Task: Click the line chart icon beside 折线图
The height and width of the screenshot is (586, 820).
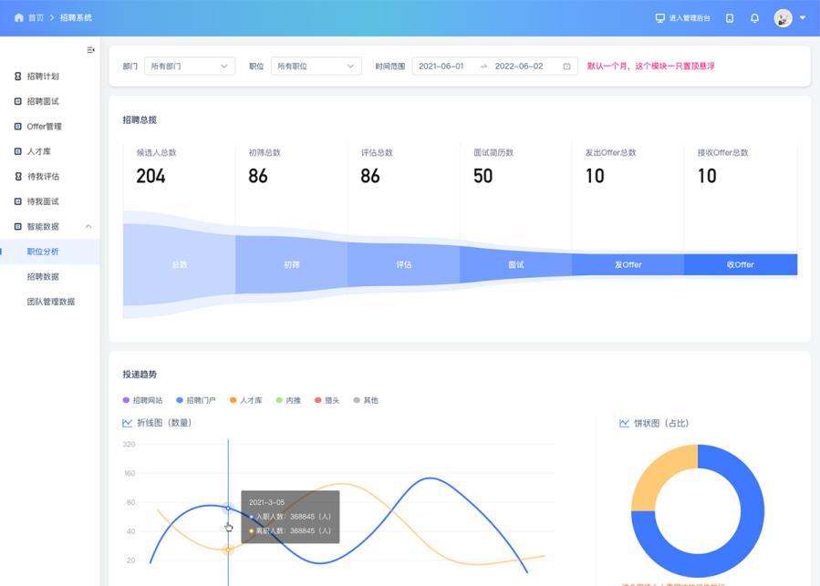Action: coord(128,423)
